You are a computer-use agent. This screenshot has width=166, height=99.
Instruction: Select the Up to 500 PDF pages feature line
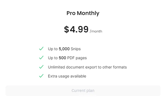point(67,58)
